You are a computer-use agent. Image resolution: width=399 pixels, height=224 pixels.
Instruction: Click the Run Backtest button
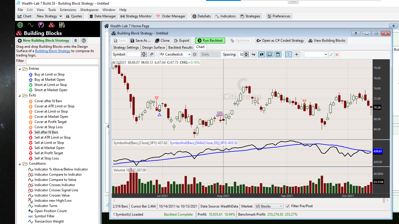tap(210, 41)
